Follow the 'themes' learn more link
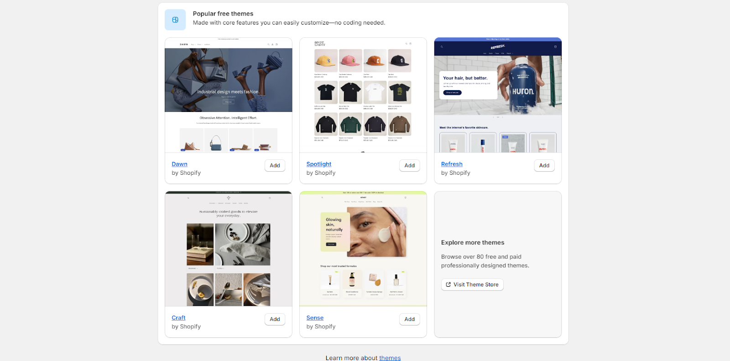This screenshot has height=361, width=730. click(390, 358)
